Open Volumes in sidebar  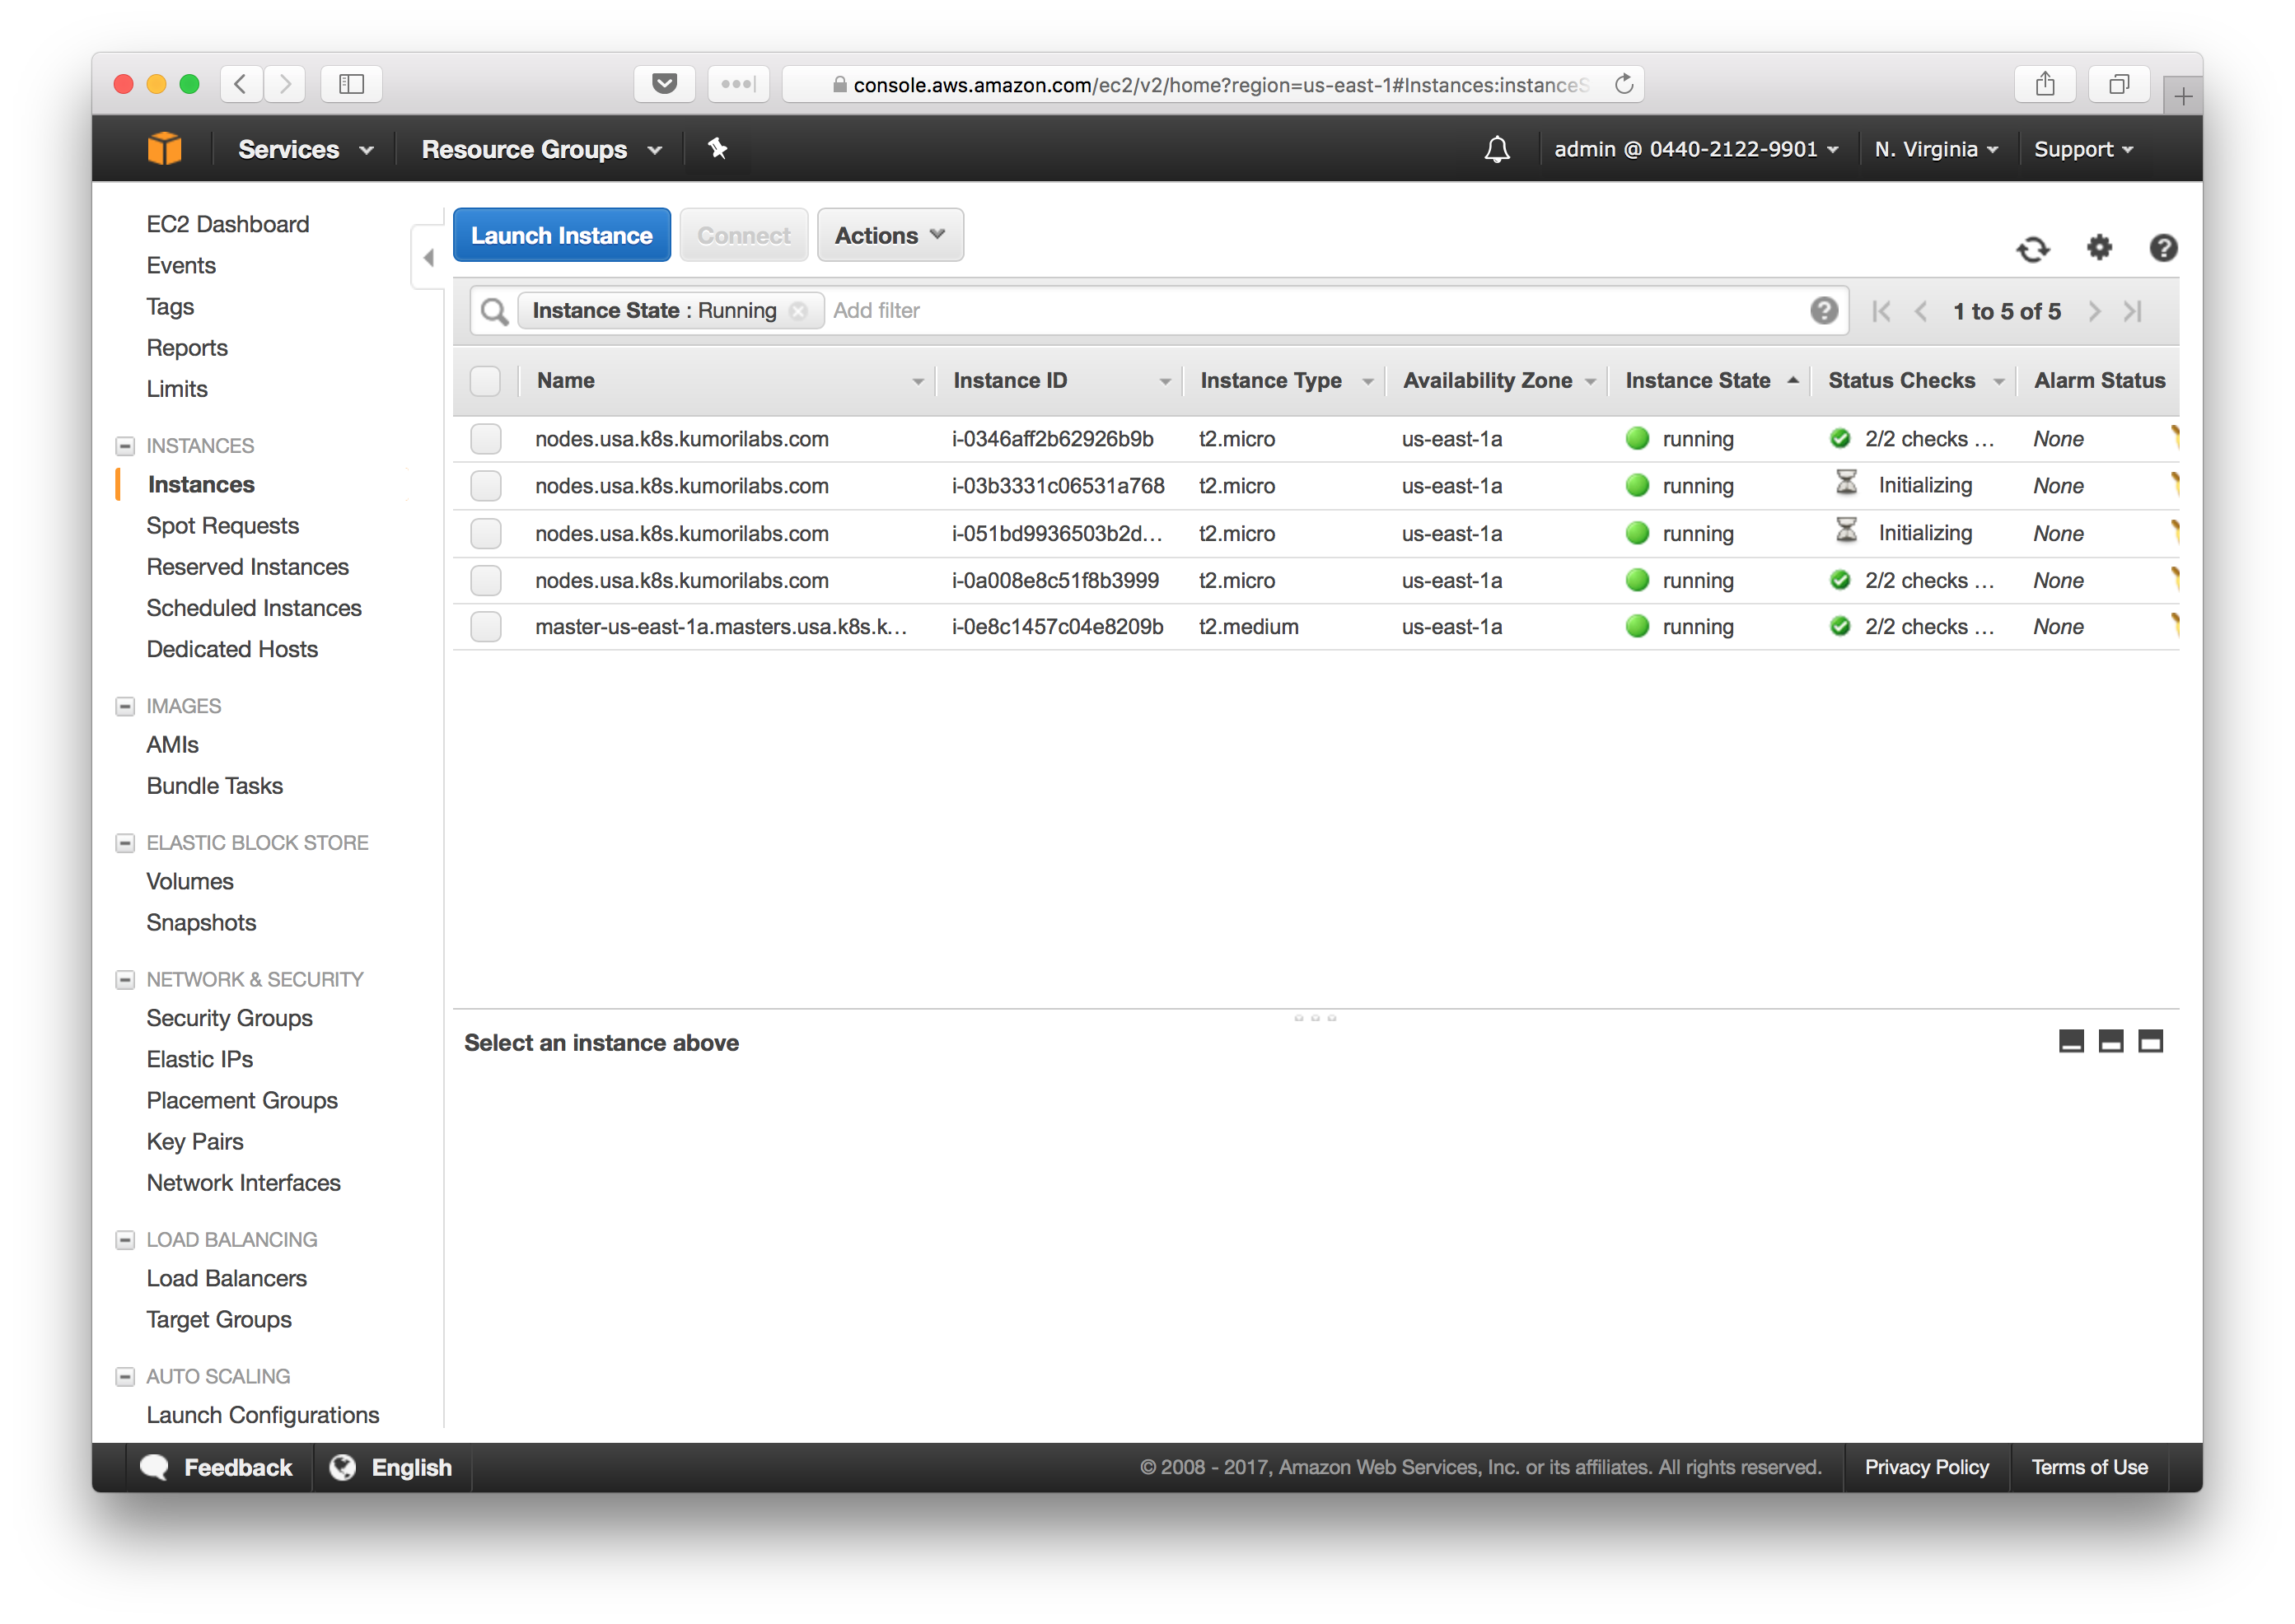tap(189, 881)
